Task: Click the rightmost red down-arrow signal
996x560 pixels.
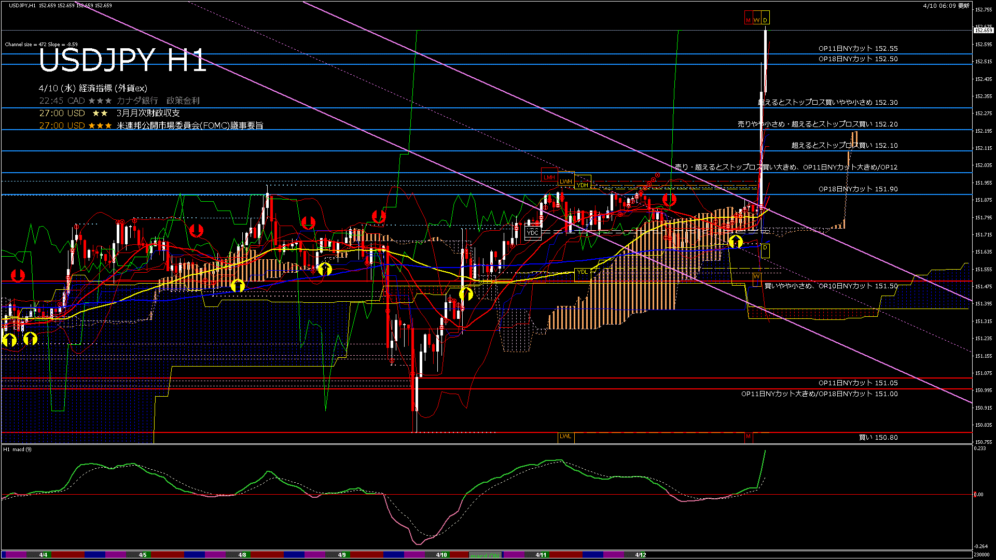Action: click(x=669, y=200)
